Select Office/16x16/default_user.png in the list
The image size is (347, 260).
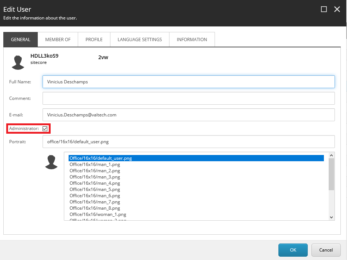tap(196, 158)
